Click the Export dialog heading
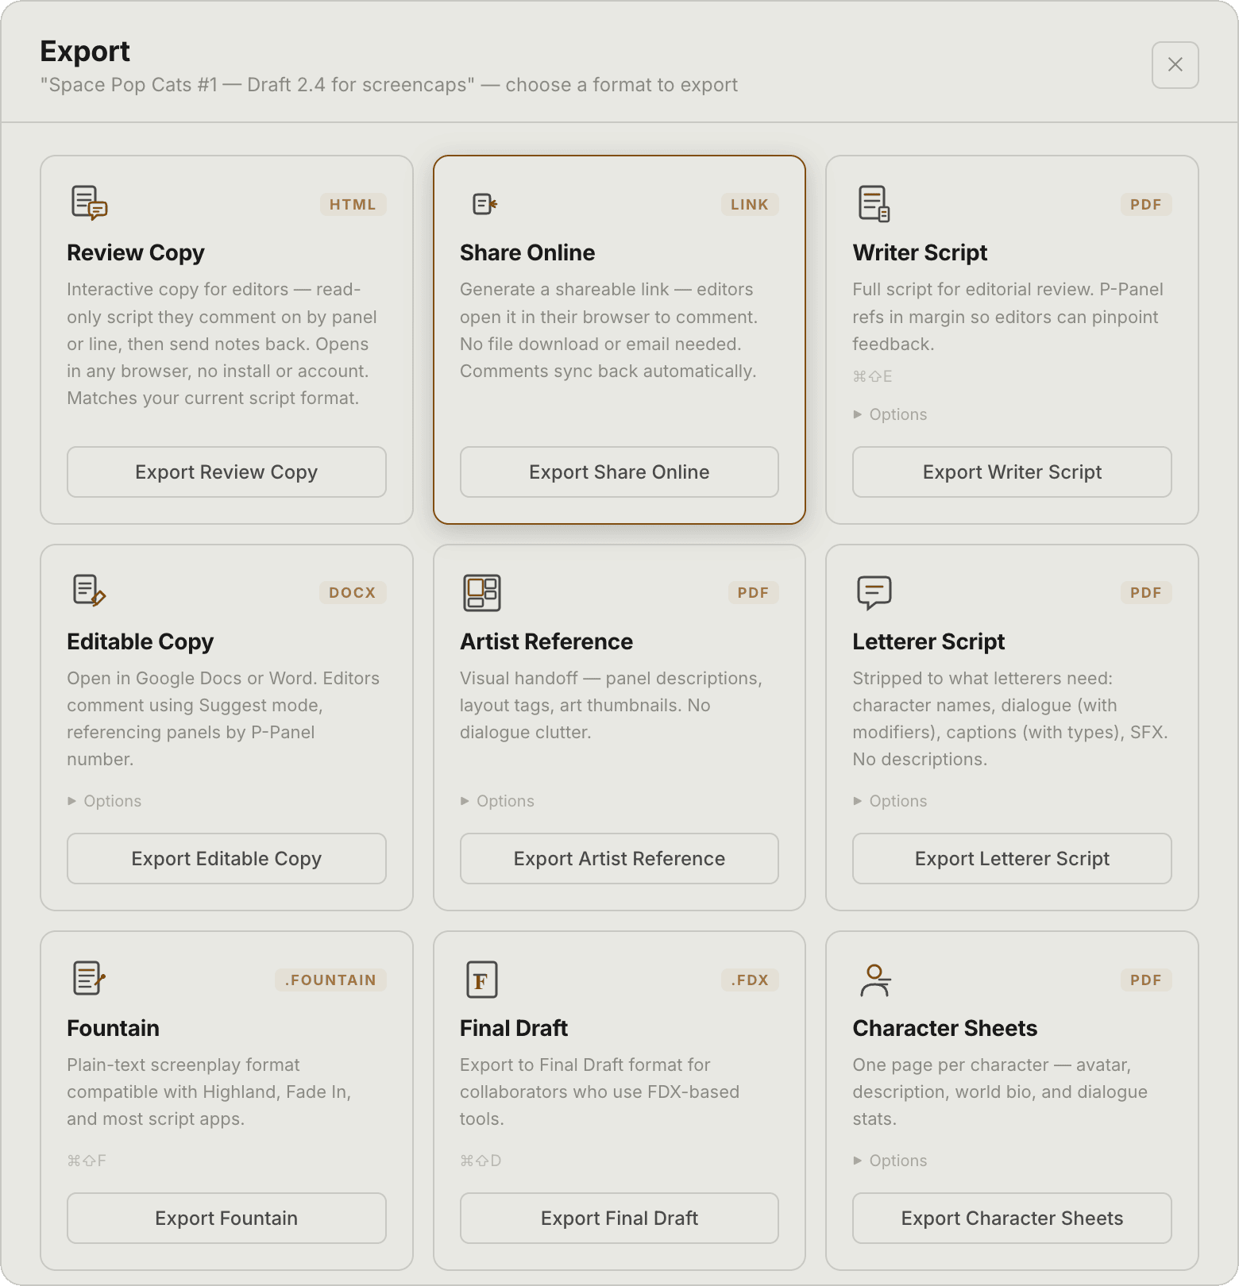The width and height of the screenshot is (1239, 1286). (x=85, y=51)
